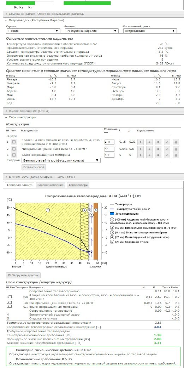Click the R value 4.04 in the results table
The height and width of the screenshot is (368, 184).
tap(158, 327)
